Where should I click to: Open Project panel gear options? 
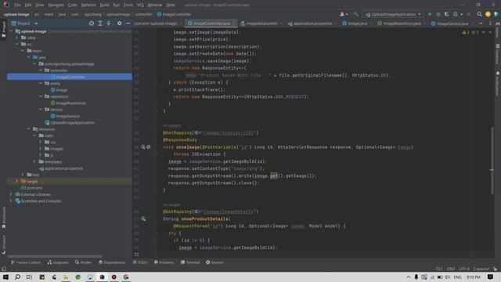pos(120,23)
